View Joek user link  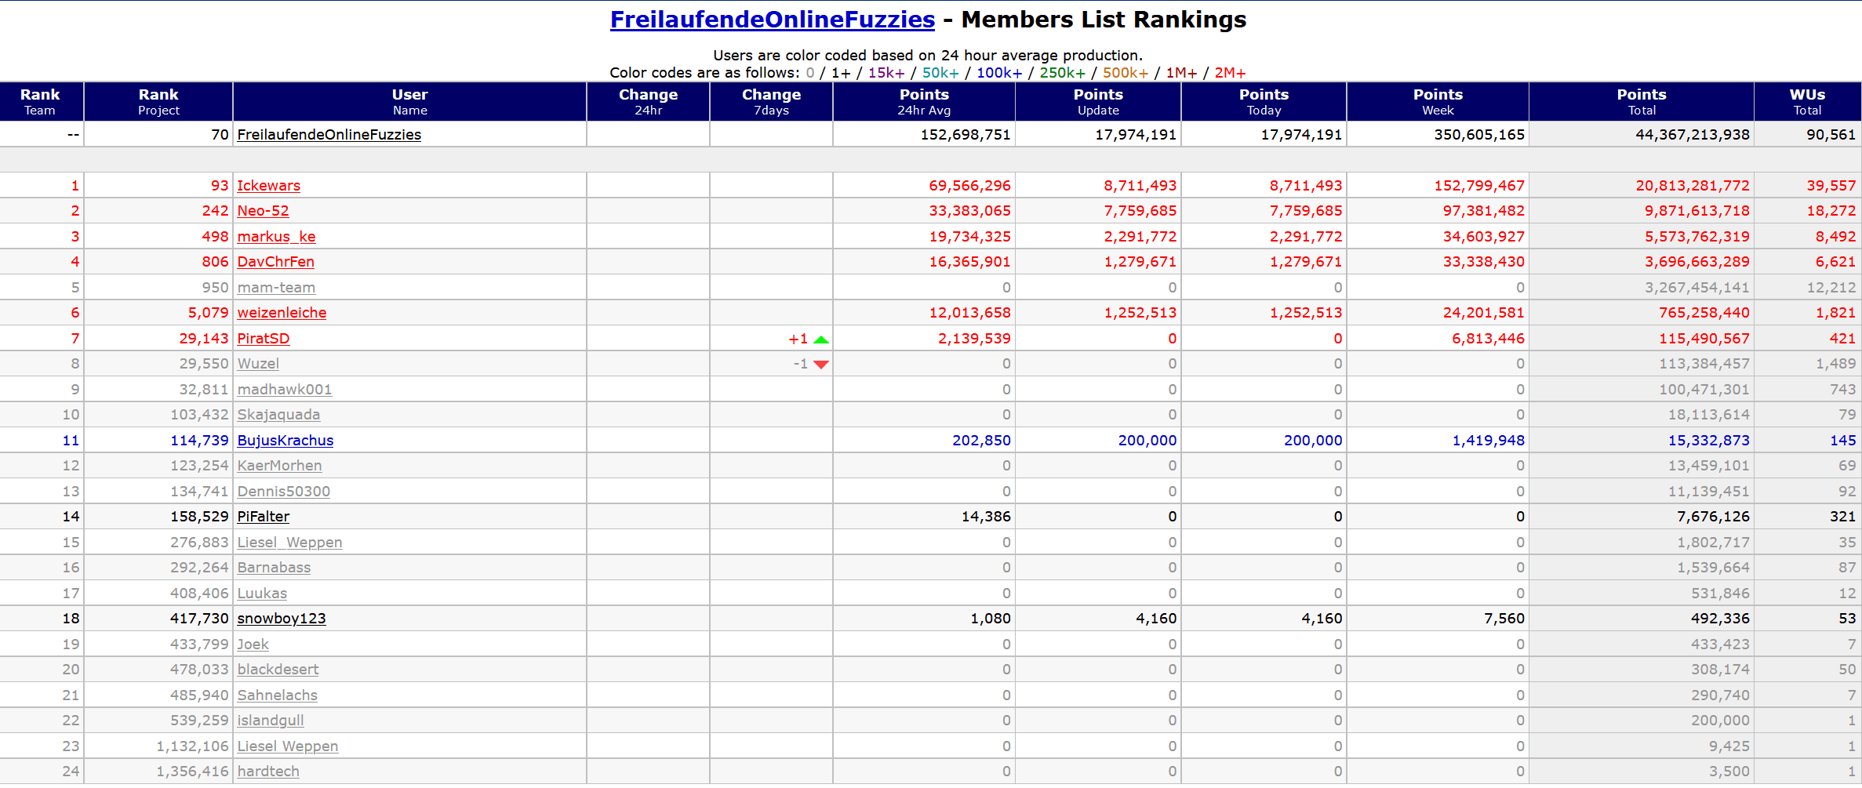(253, 645)
